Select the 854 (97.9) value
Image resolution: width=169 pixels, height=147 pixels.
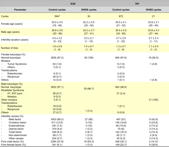(121, 58)
